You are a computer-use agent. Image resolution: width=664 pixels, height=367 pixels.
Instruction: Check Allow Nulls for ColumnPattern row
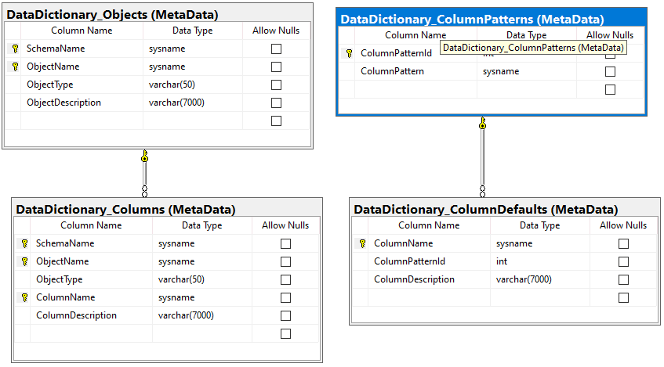610,71
